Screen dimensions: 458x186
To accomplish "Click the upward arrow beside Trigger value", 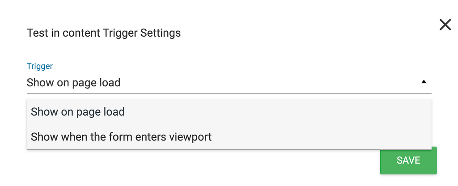I will coord(424,82).
